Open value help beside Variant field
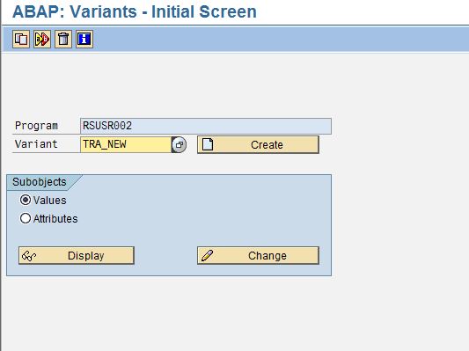This screenshot has height=351, width=469. coord(179,144)
